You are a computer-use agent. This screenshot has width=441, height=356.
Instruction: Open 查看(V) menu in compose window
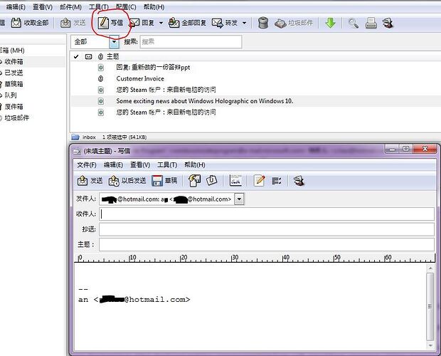(x=140, y=164)
